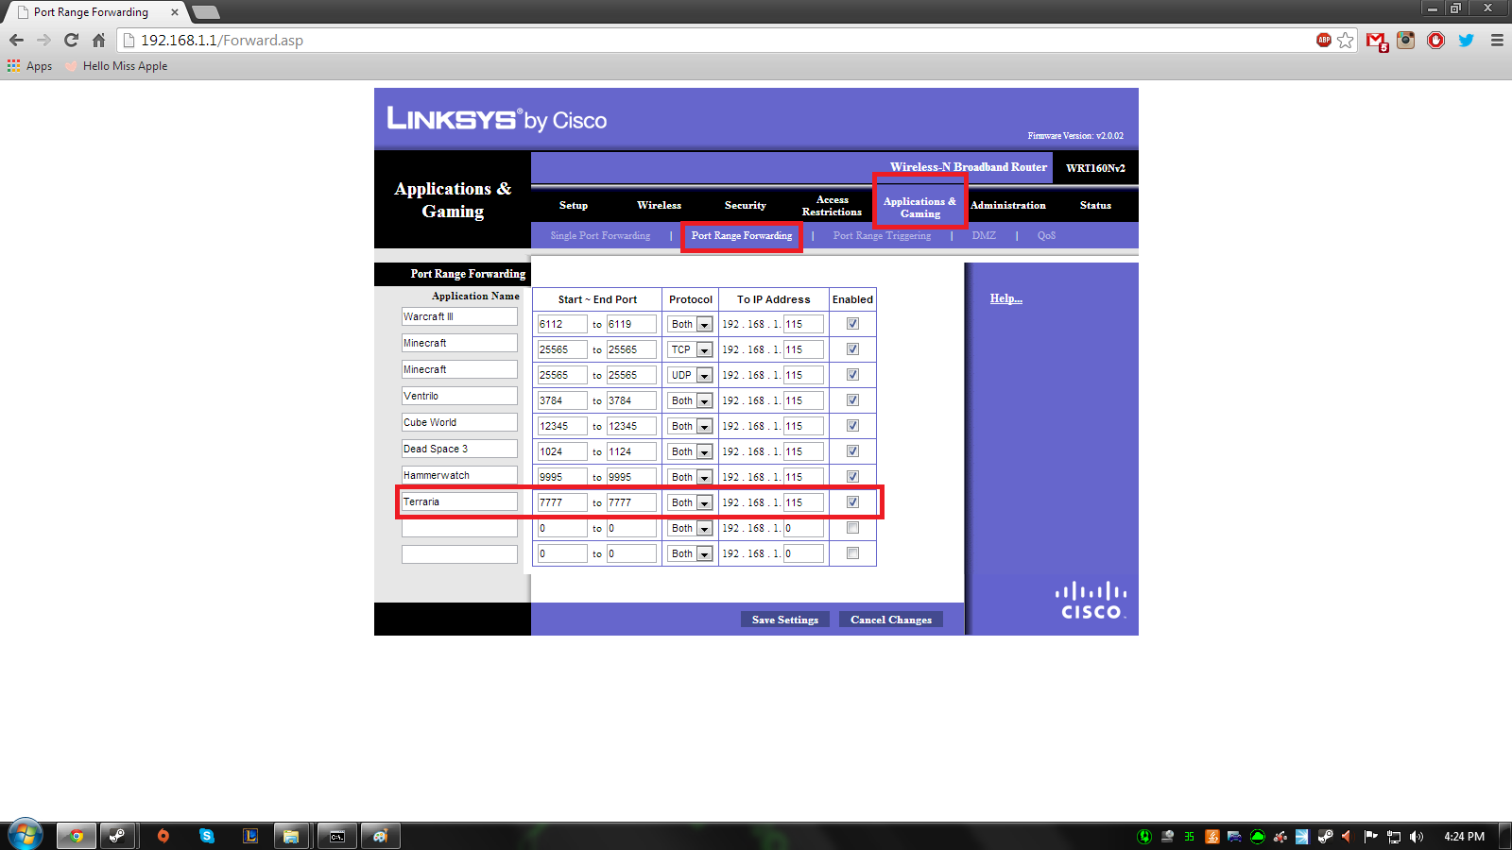Open Paint from the taskbar
Viewport: 1512px width, 850px height.
380,836
